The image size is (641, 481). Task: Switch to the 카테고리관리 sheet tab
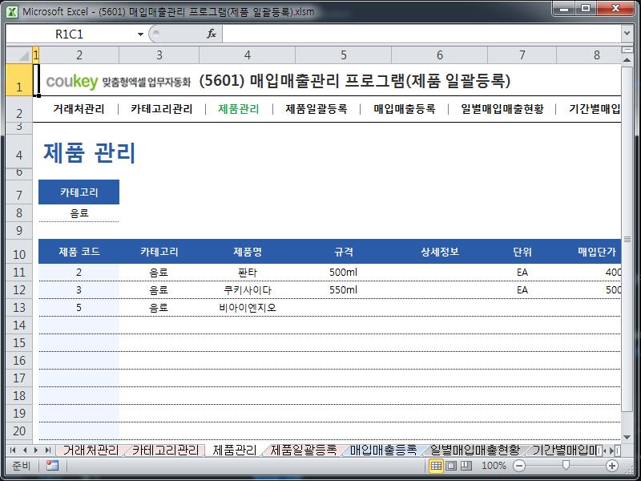tap(166, 450)
